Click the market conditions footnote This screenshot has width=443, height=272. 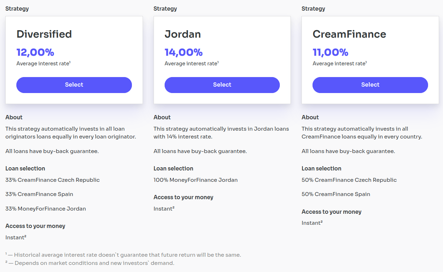pos(90,263)
